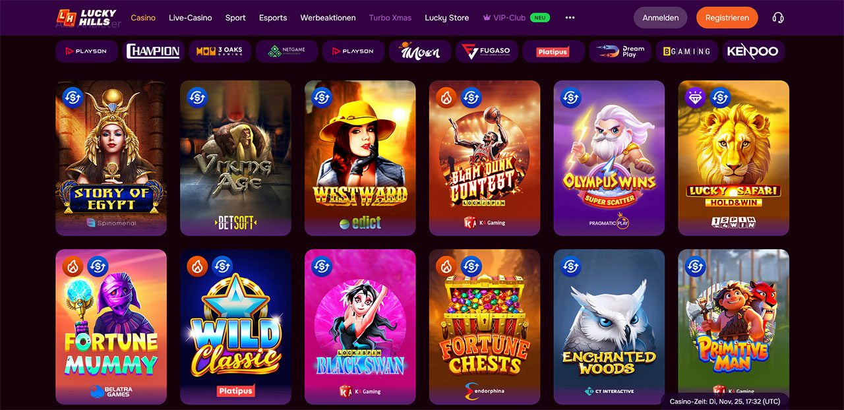
Task: Click the Anmelden button
Action: [661, 18]
